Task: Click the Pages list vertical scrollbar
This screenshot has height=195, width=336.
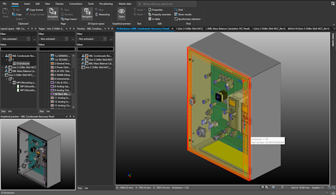Action: (74, 81)
